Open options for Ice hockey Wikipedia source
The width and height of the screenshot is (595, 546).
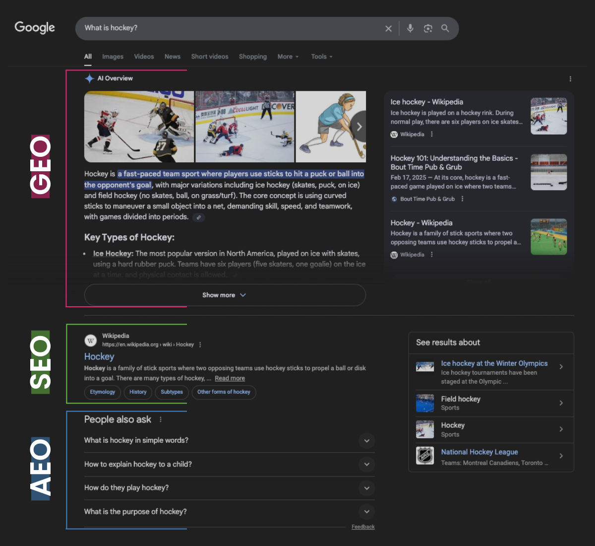click(432, 135)
